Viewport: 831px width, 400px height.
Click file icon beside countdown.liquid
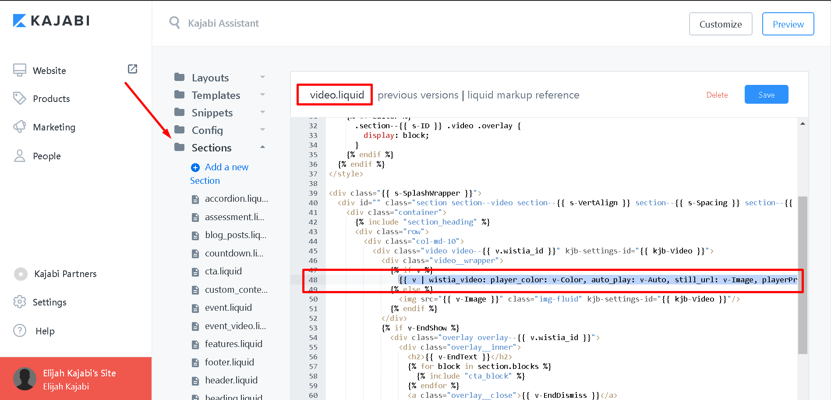coord(195,254)
